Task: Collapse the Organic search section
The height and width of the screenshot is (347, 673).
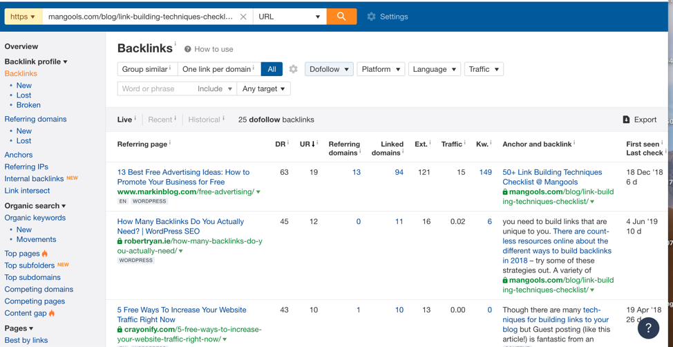Action: point(35,206)
